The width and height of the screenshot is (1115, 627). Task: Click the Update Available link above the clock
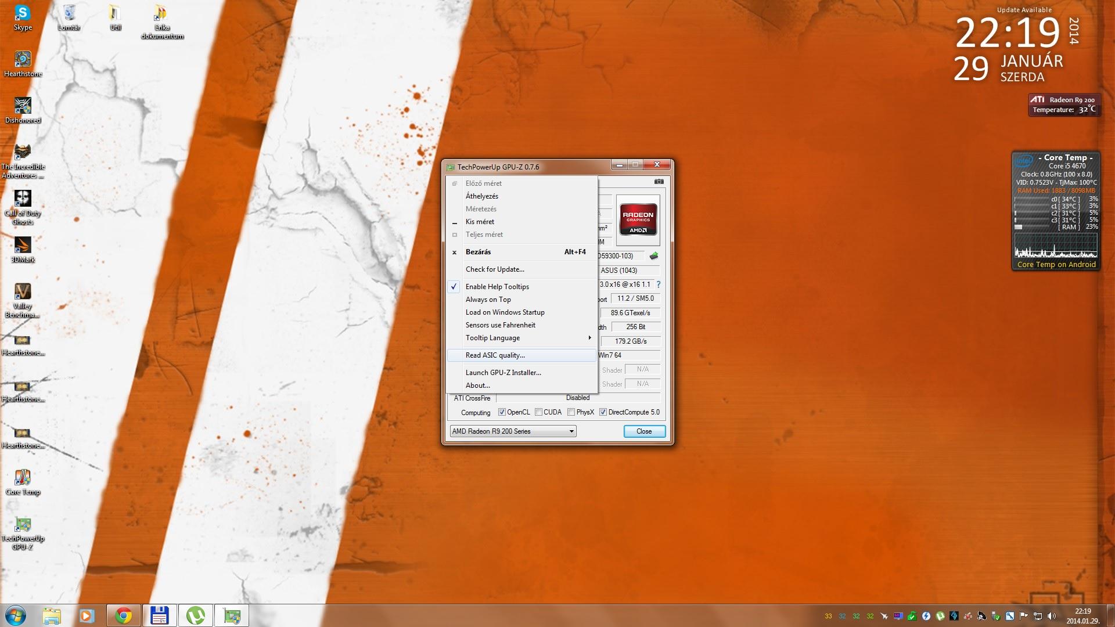pos(1024,10)
